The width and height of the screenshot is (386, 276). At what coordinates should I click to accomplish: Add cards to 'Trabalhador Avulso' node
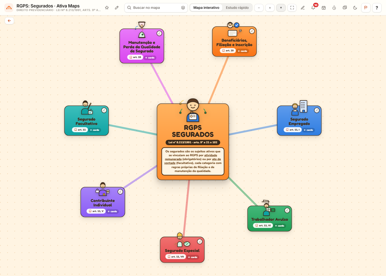pos(280,226)
